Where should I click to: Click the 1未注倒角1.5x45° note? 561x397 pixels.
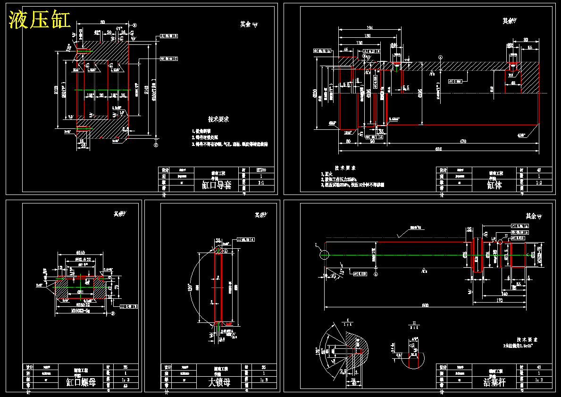(x=519, y=346)
